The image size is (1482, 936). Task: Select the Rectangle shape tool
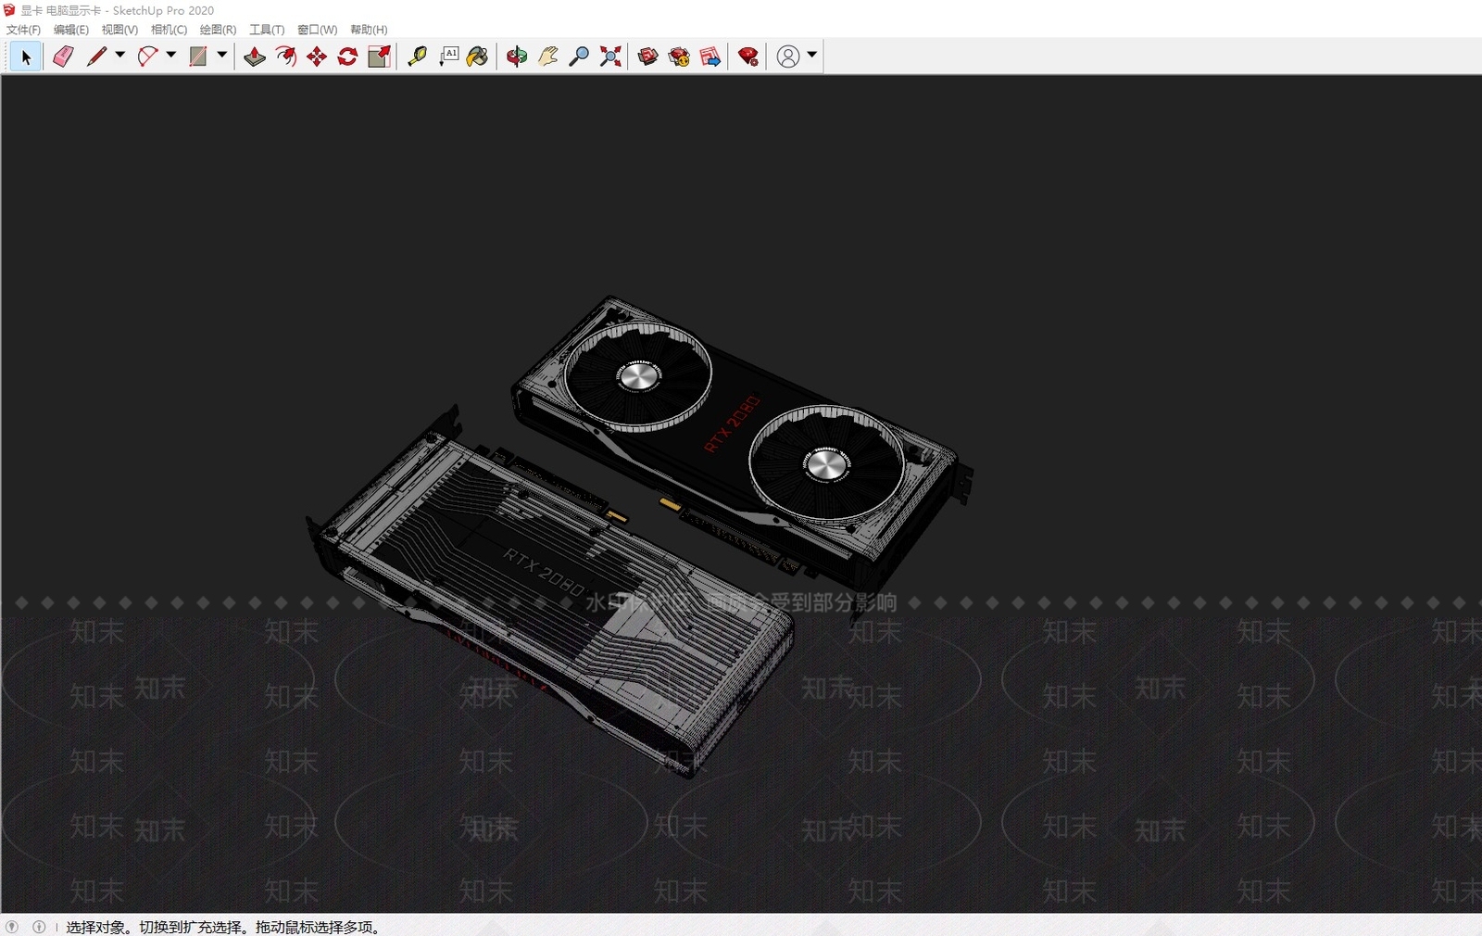(x=198, y=57)
